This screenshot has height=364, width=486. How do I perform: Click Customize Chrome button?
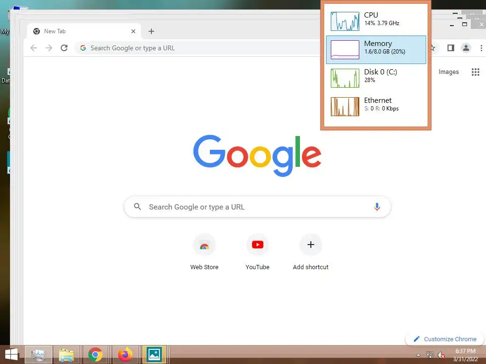pos(445,339)
